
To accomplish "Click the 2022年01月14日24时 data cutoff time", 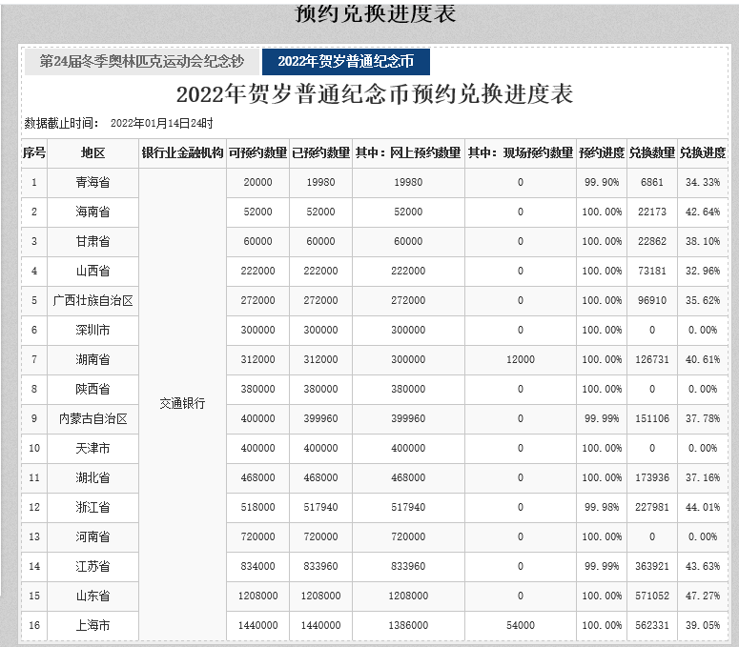I will (162, 123).
